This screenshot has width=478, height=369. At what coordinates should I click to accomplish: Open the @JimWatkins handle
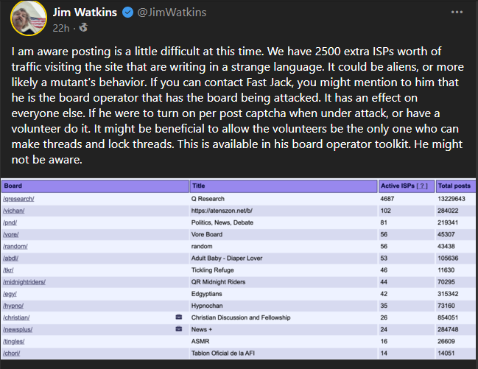tap(172, 13)
